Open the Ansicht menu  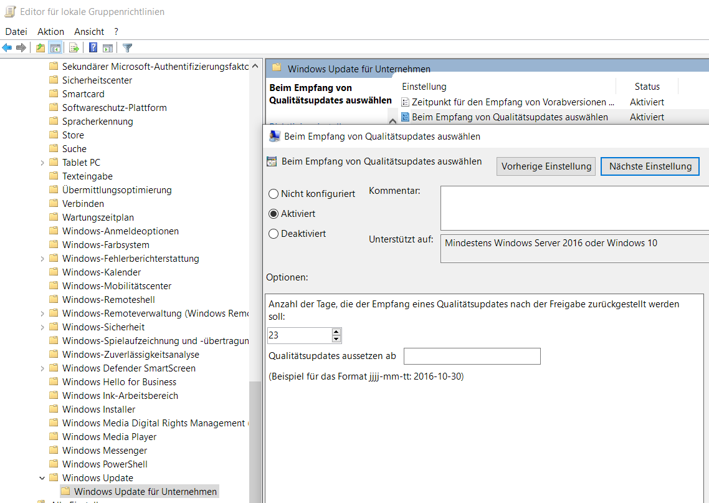[89, 32]
